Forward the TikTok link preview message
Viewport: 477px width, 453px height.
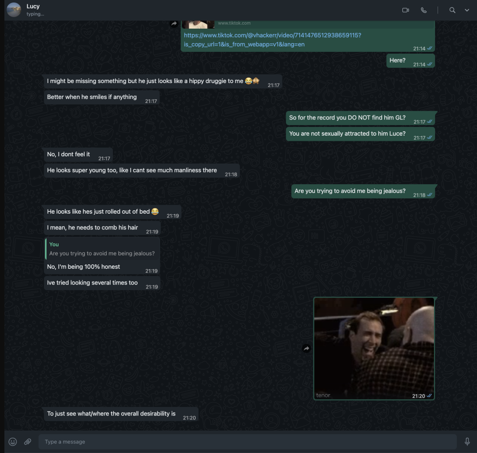coord(174,24)
